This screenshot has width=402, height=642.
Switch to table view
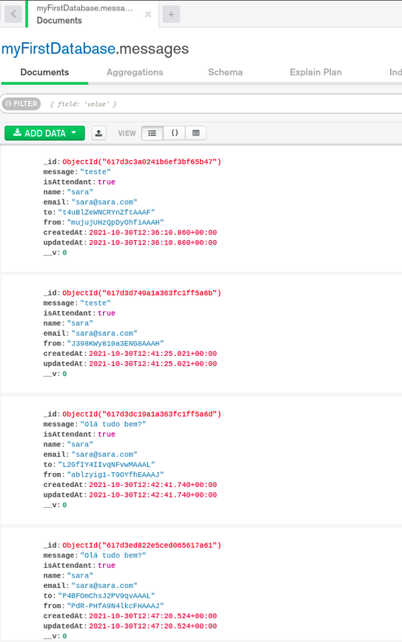click(196, 133)
